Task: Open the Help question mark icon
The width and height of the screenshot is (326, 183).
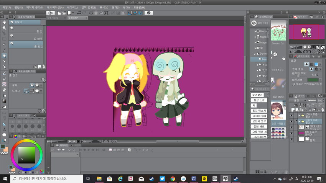Action: click(149, 13)
